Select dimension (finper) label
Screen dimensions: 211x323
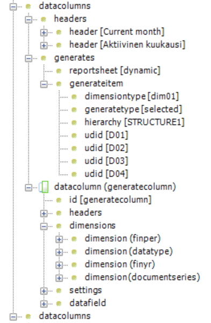122,238
